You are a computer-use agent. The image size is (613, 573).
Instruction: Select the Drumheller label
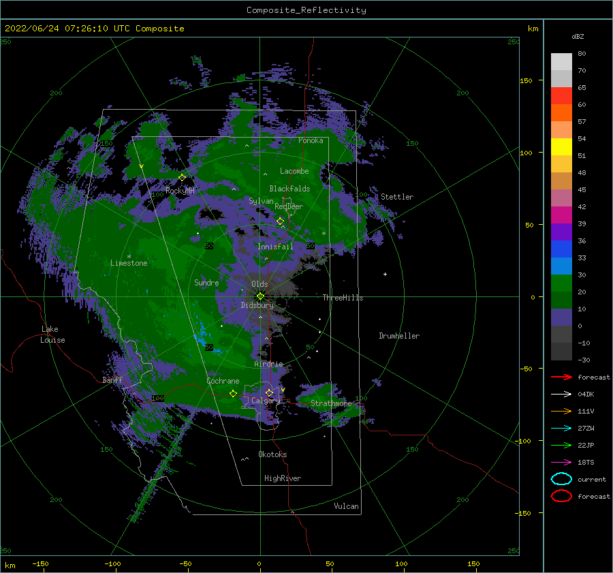pyautogui.click(x=399, y=336)
